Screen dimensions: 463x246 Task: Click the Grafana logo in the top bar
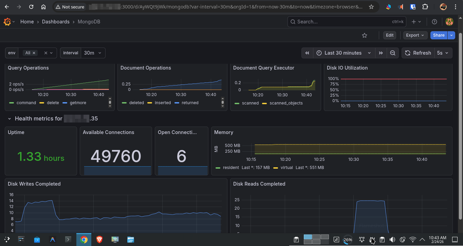point(7,22)
